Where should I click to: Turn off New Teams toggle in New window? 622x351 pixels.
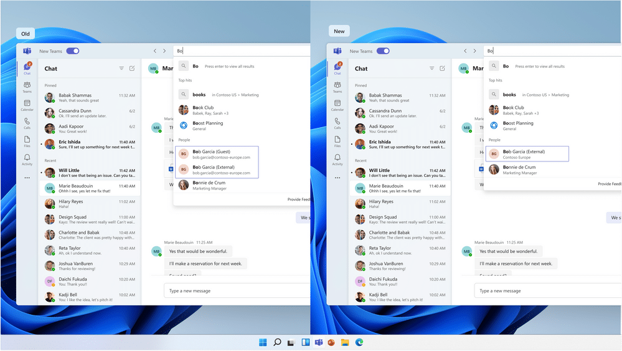coord(383,51)
